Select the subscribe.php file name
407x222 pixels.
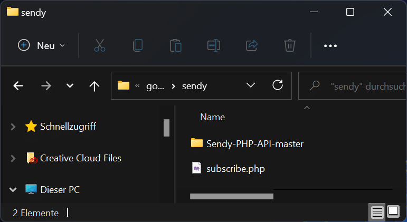[235, 169]
